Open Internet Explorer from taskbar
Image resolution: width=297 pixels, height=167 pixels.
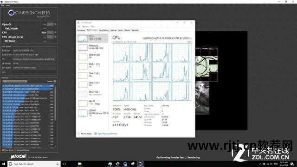117,164
